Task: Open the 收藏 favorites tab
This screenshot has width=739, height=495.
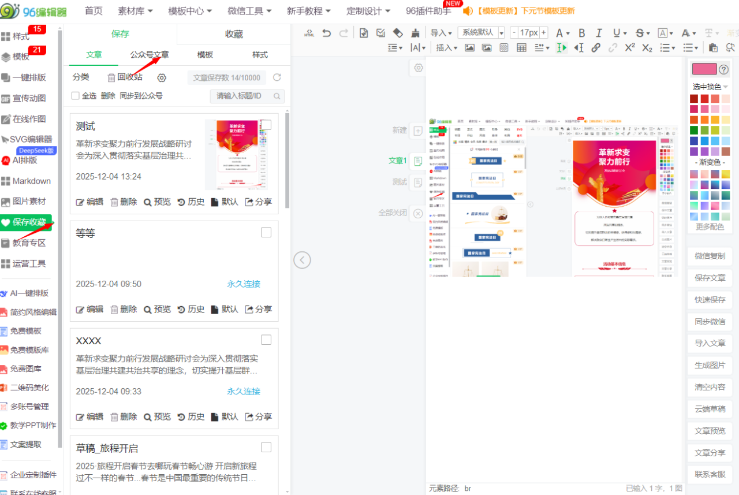Action: point(233,34)
